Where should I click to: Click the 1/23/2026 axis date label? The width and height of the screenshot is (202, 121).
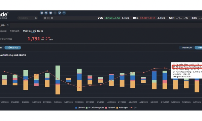(4, 102)
